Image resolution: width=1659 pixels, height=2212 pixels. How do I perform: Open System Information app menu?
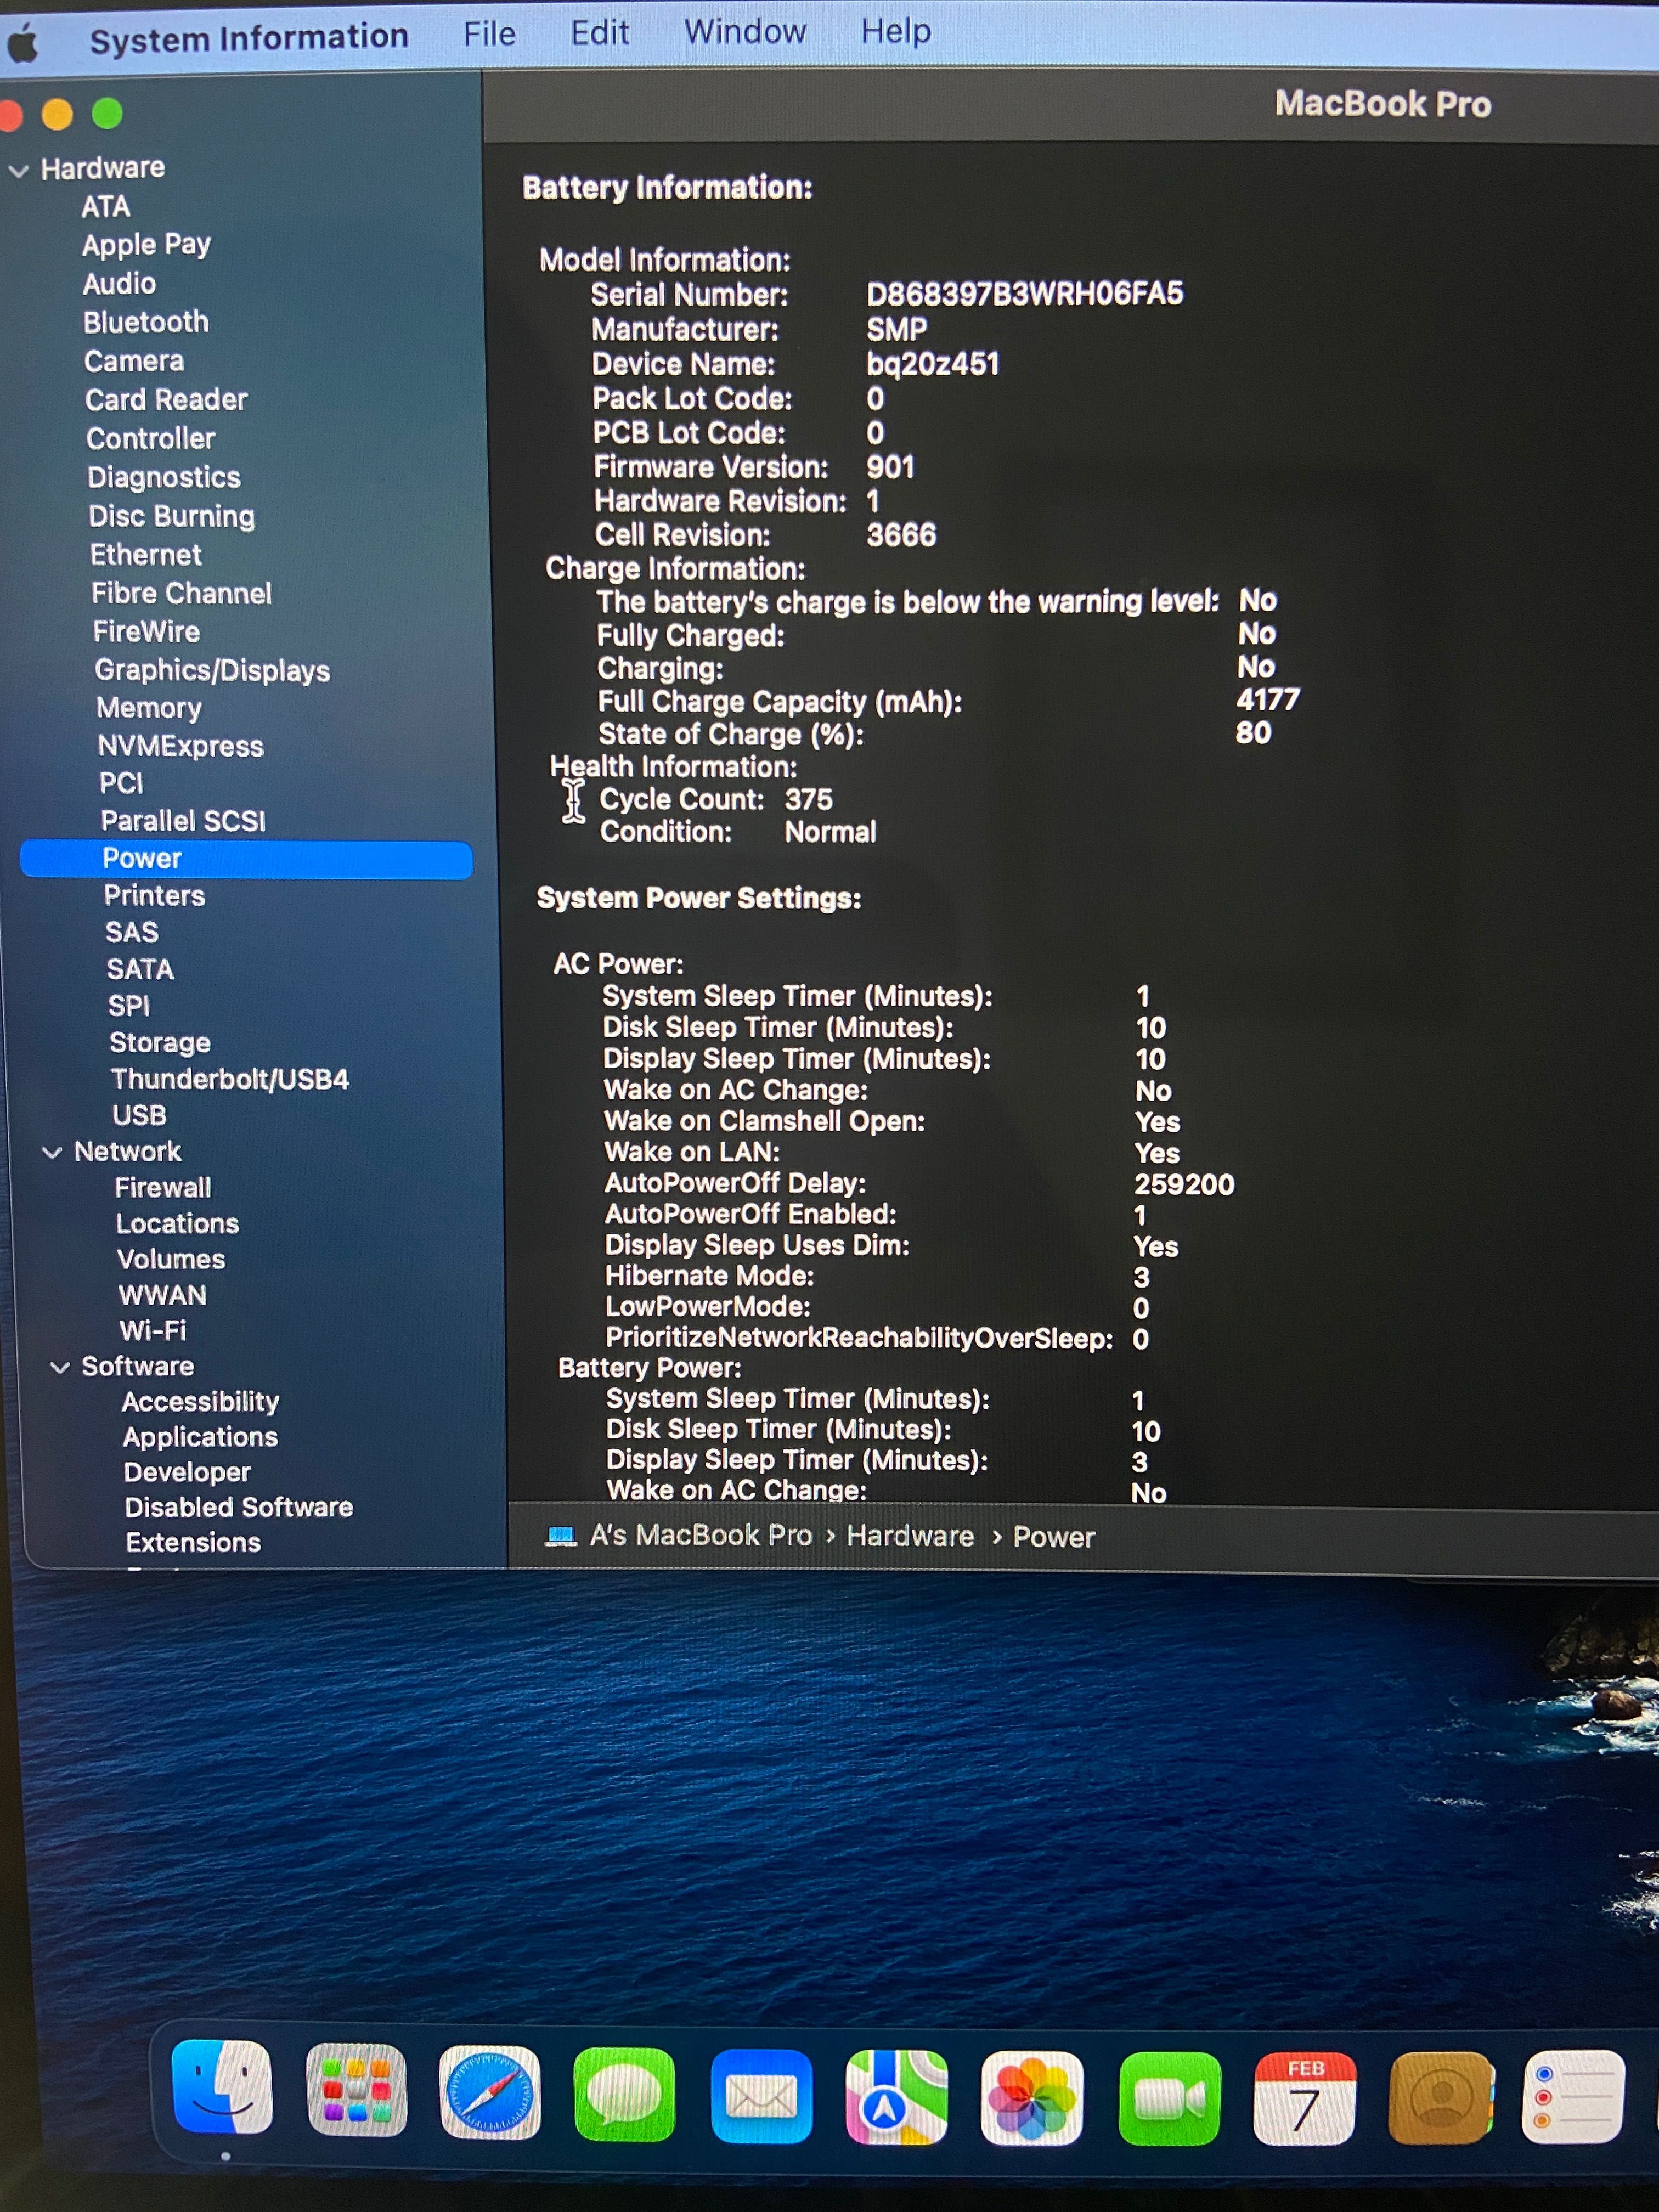[249, 38]
